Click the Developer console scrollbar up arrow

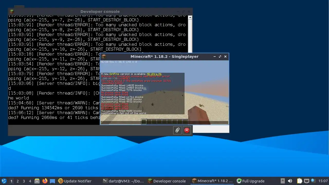[190, 17]
